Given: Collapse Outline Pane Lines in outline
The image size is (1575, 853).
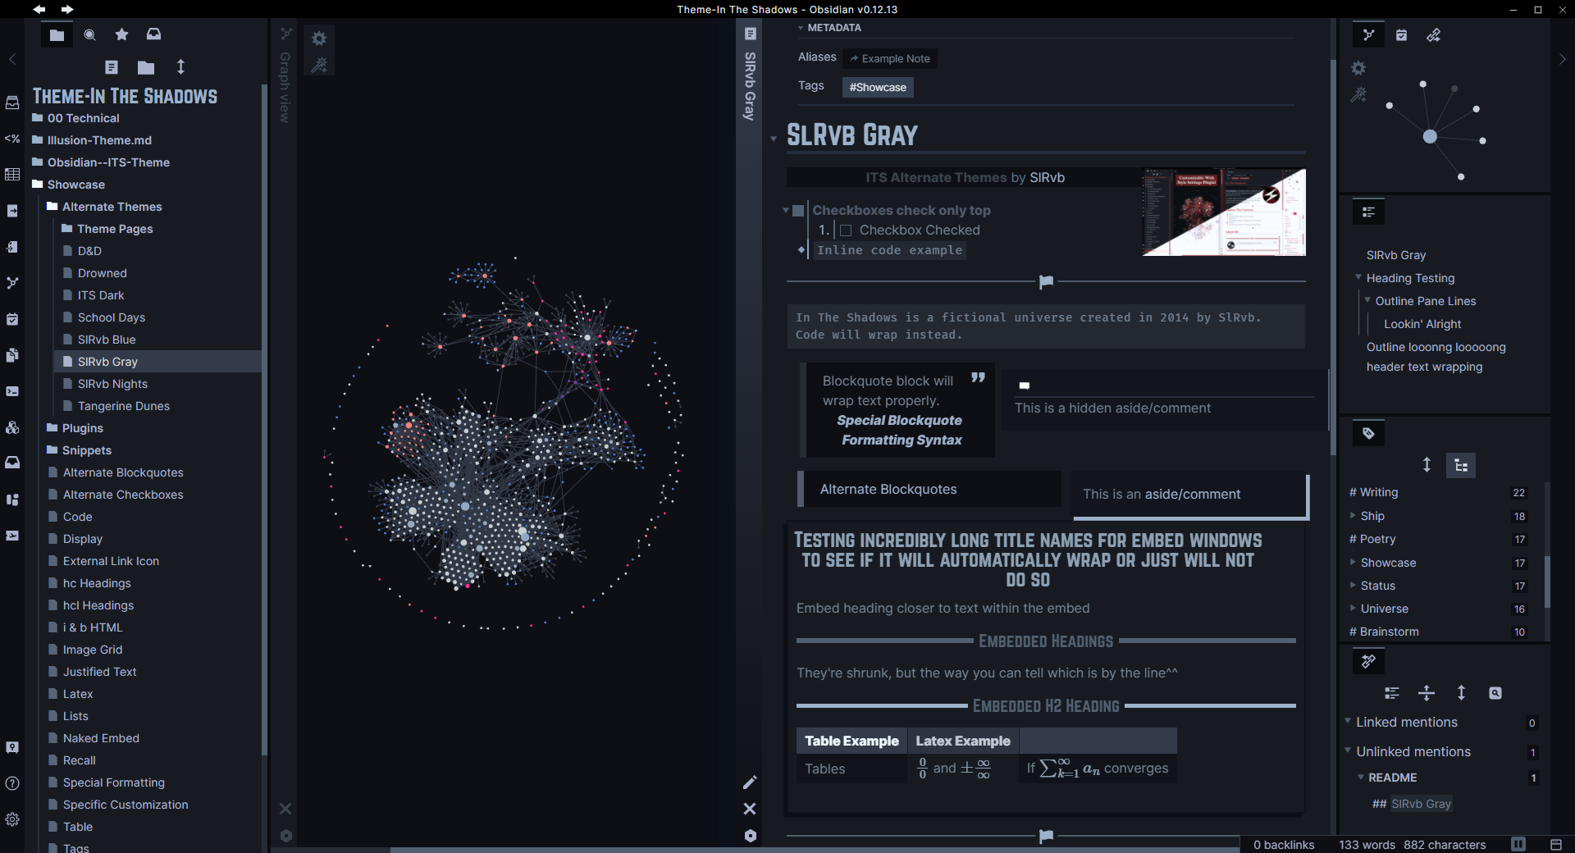Looking at the screenshot, I should point(1367,300).
